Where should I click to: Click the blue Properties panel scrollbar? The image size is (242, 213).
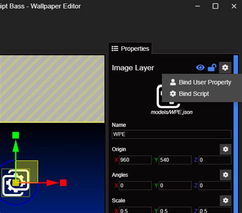tap(236, 134)
